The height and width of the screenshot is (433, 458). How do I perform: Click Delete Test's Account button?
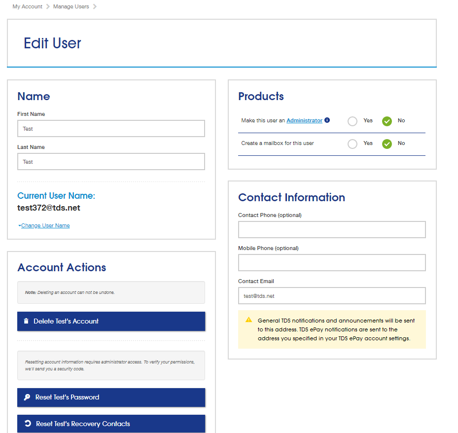(x=111, y=321)
